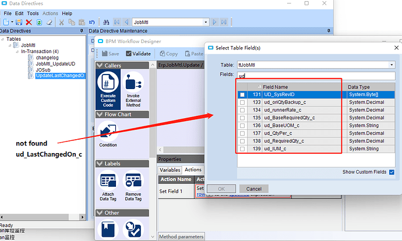Go to first record navigation icon

point(117,22)
